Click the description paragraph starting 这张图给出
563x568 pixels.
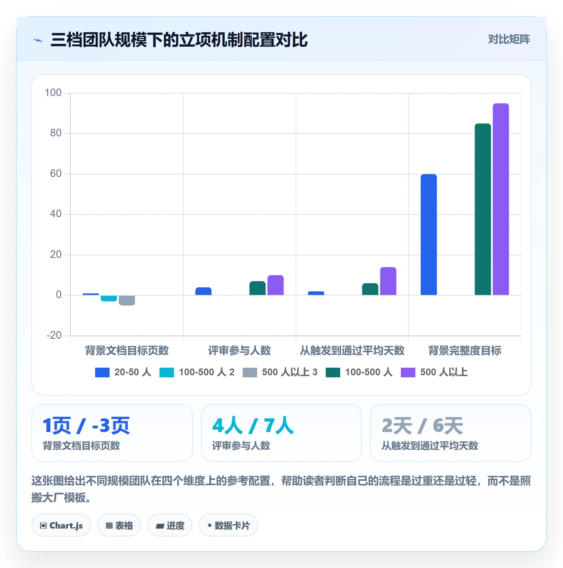tap(281, 489)
